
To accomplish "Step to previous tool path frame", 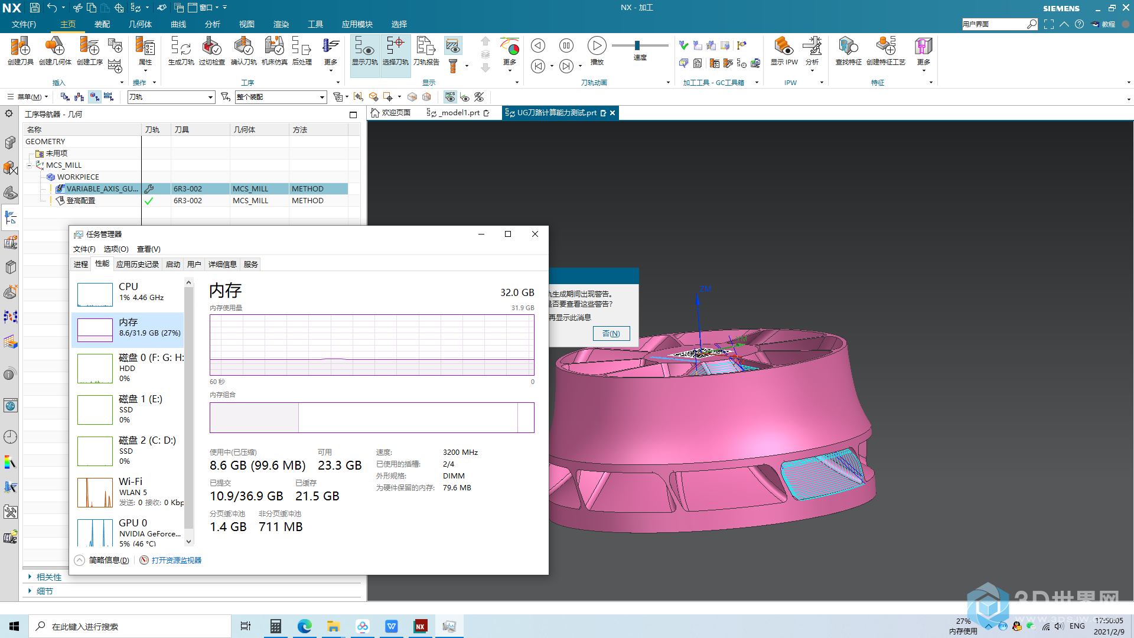I will click(537, 66).
